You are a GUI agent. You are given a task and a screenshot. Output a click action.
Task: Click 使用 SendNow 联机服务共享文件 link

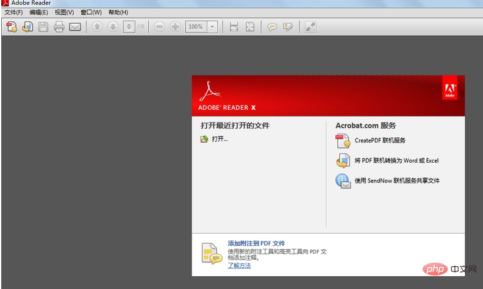[397, 180]
